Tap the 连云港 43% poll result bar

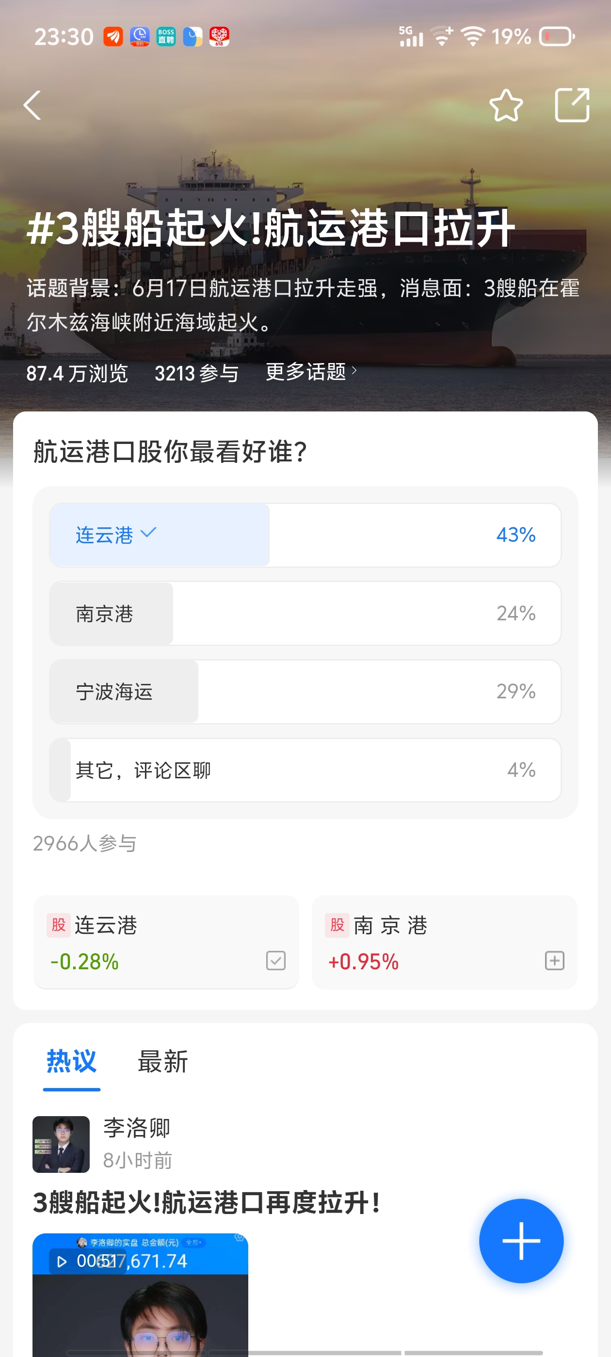point(305,535)
